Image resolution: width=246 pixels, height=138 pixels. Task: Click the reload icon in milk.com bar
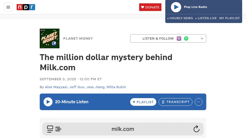point(197,129)
